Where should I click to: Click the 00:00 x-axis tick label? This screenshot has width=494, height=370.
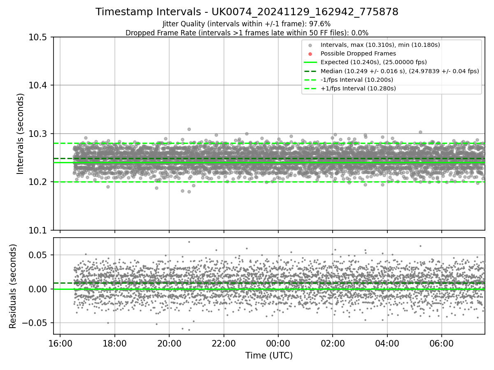pos(278,343)
